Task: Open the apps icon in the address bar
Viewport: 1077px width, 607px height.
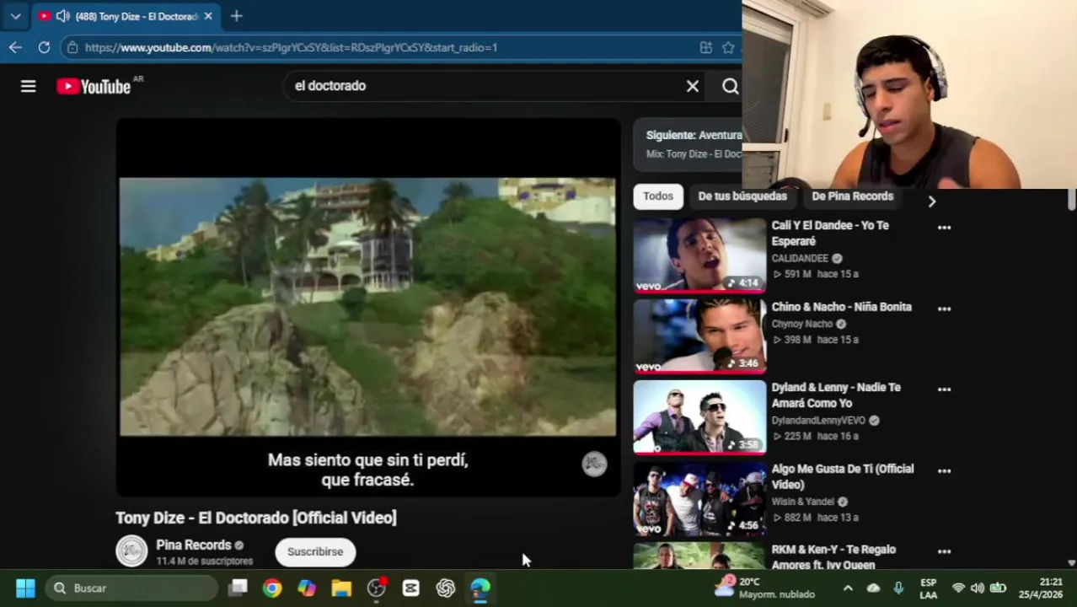Action: 705,47
